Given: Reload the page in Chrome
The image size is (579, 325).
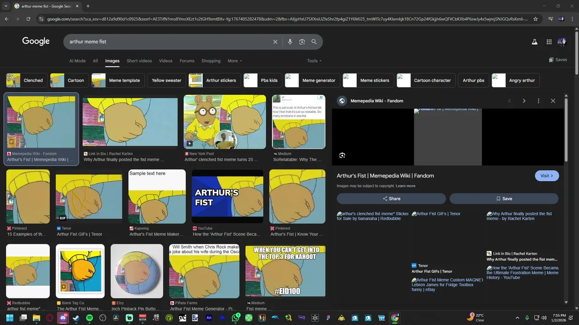Looking at the screenshot, I should coord(28,19).
